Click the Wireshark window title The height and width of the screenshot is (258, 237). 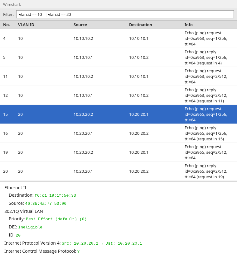(12, 5)
